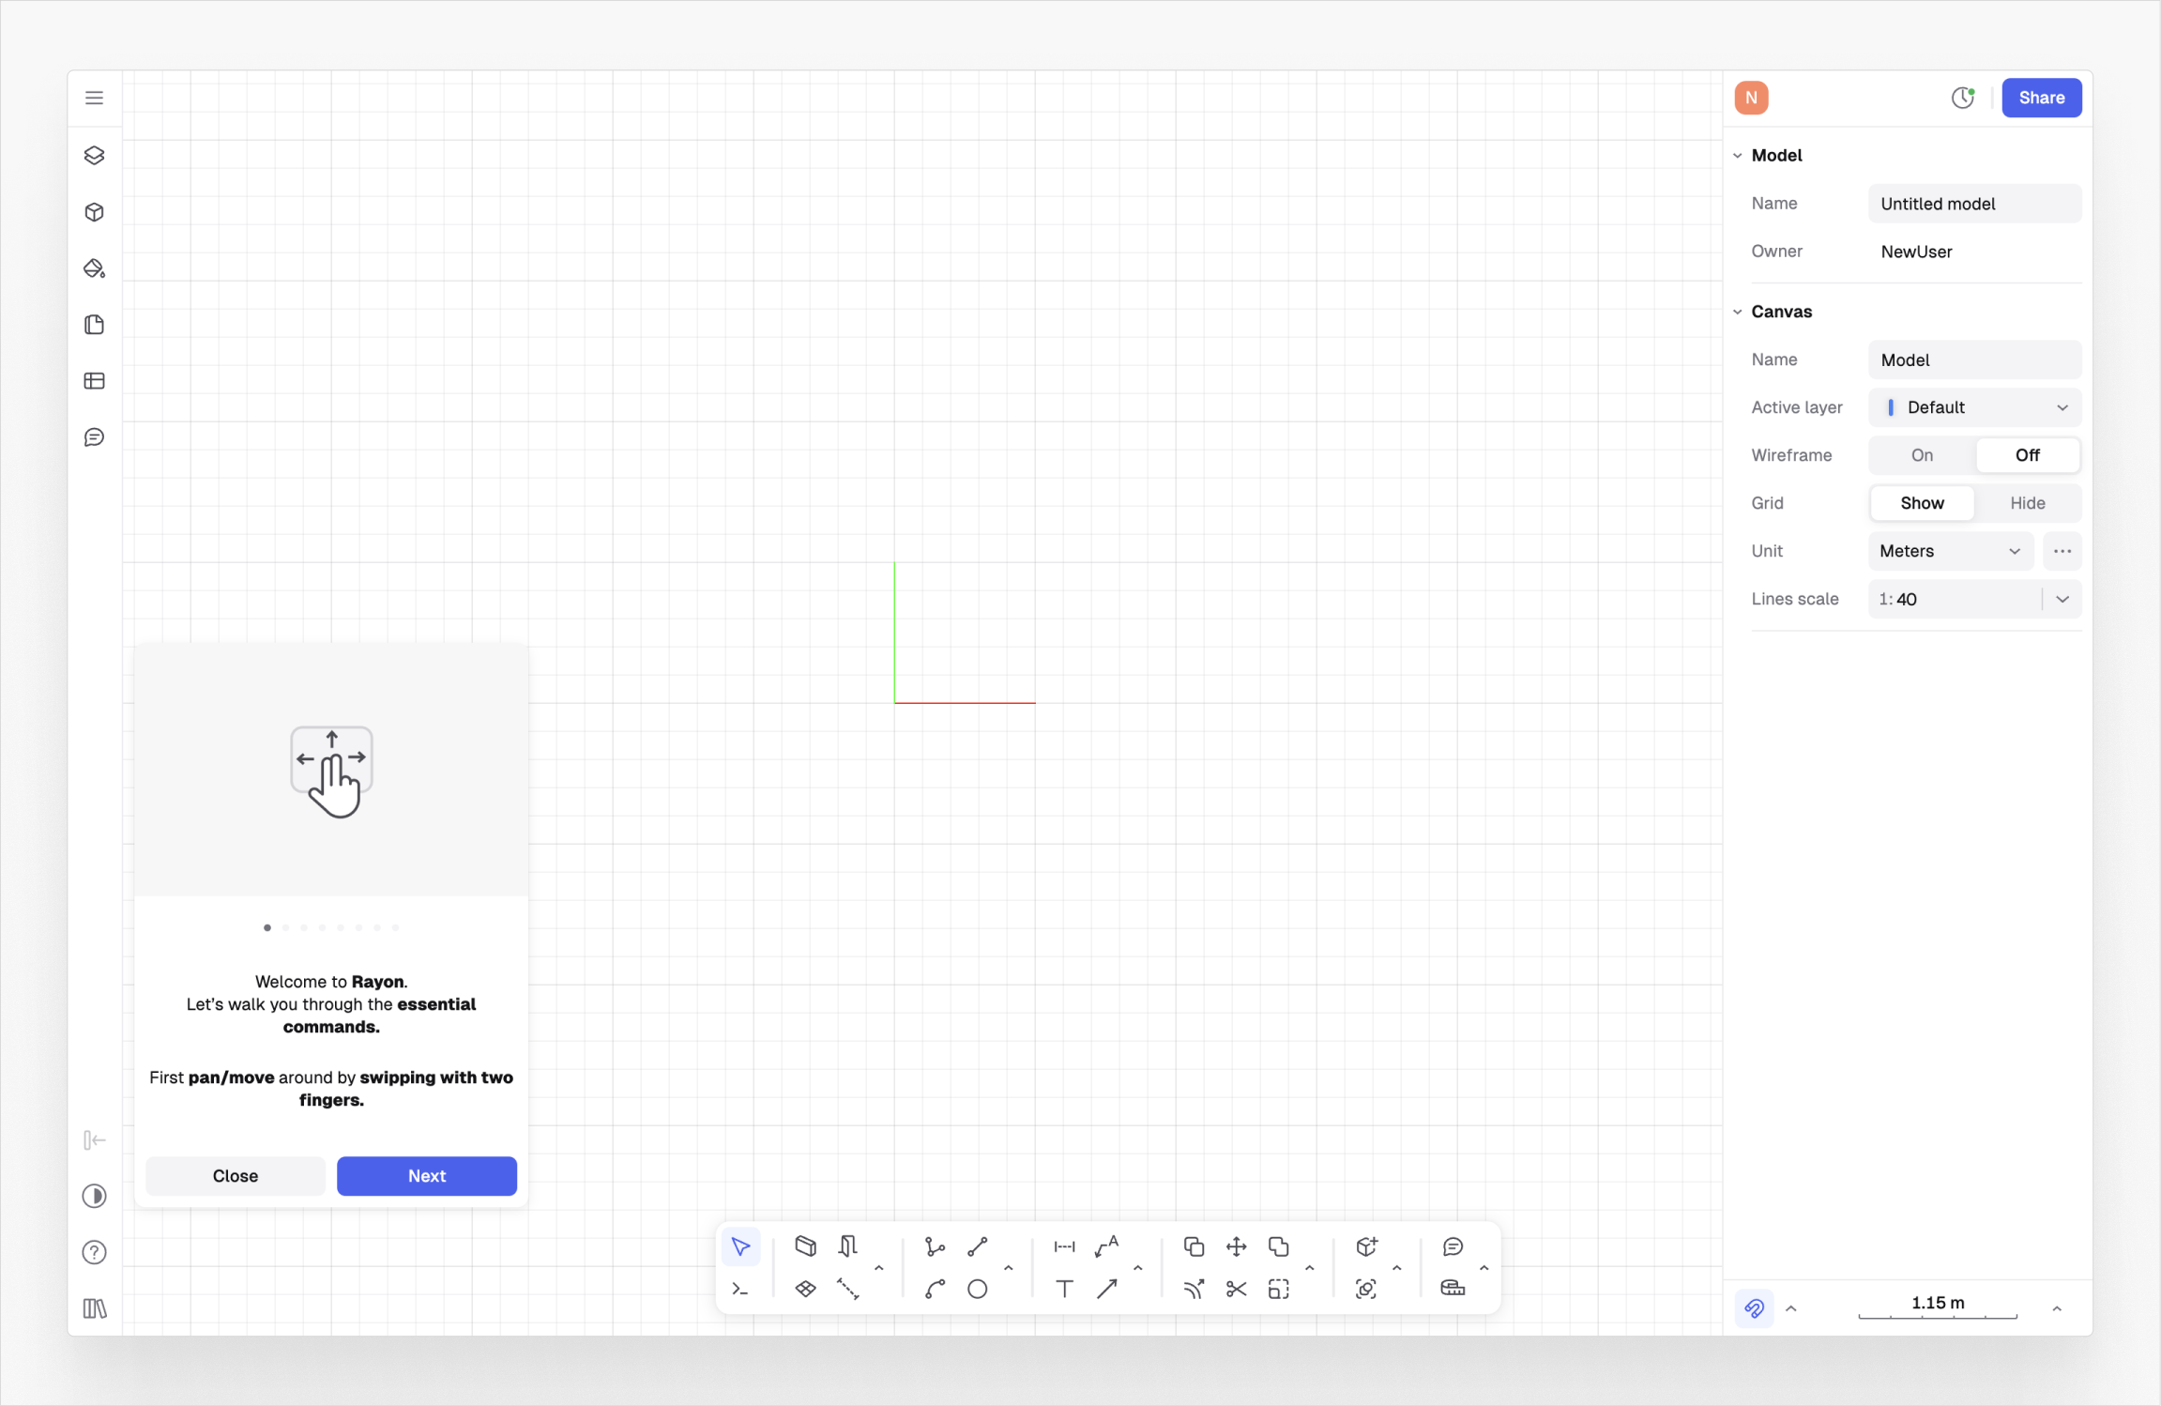This screenshot has height=1406, width=2161.
Task: Open the Unit Meters dropdown
Action: point(1949,551)
